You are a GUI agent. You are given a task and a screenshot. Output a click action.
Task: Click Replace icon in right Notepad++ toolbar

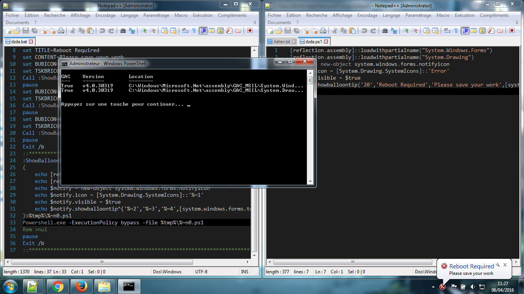click(x=394, y=31)
